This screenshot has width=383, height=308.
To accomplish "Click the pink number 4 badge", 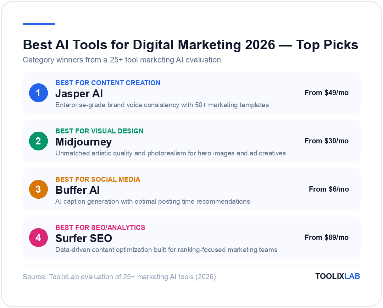I will pos(38,238).
